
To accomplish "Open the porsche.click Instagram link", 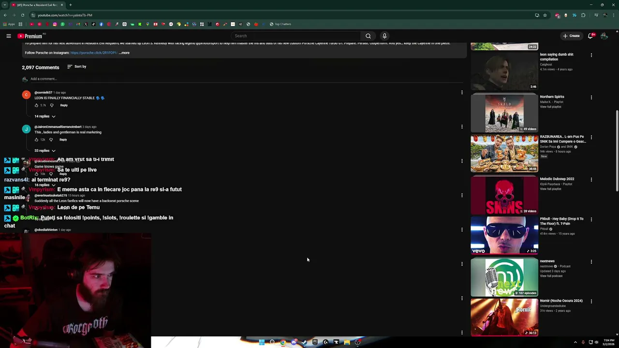I will pos(94,53).
